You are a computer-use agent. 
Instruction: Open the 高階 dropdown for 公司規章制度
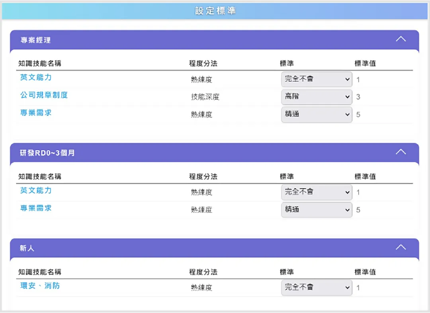(317, 97)
